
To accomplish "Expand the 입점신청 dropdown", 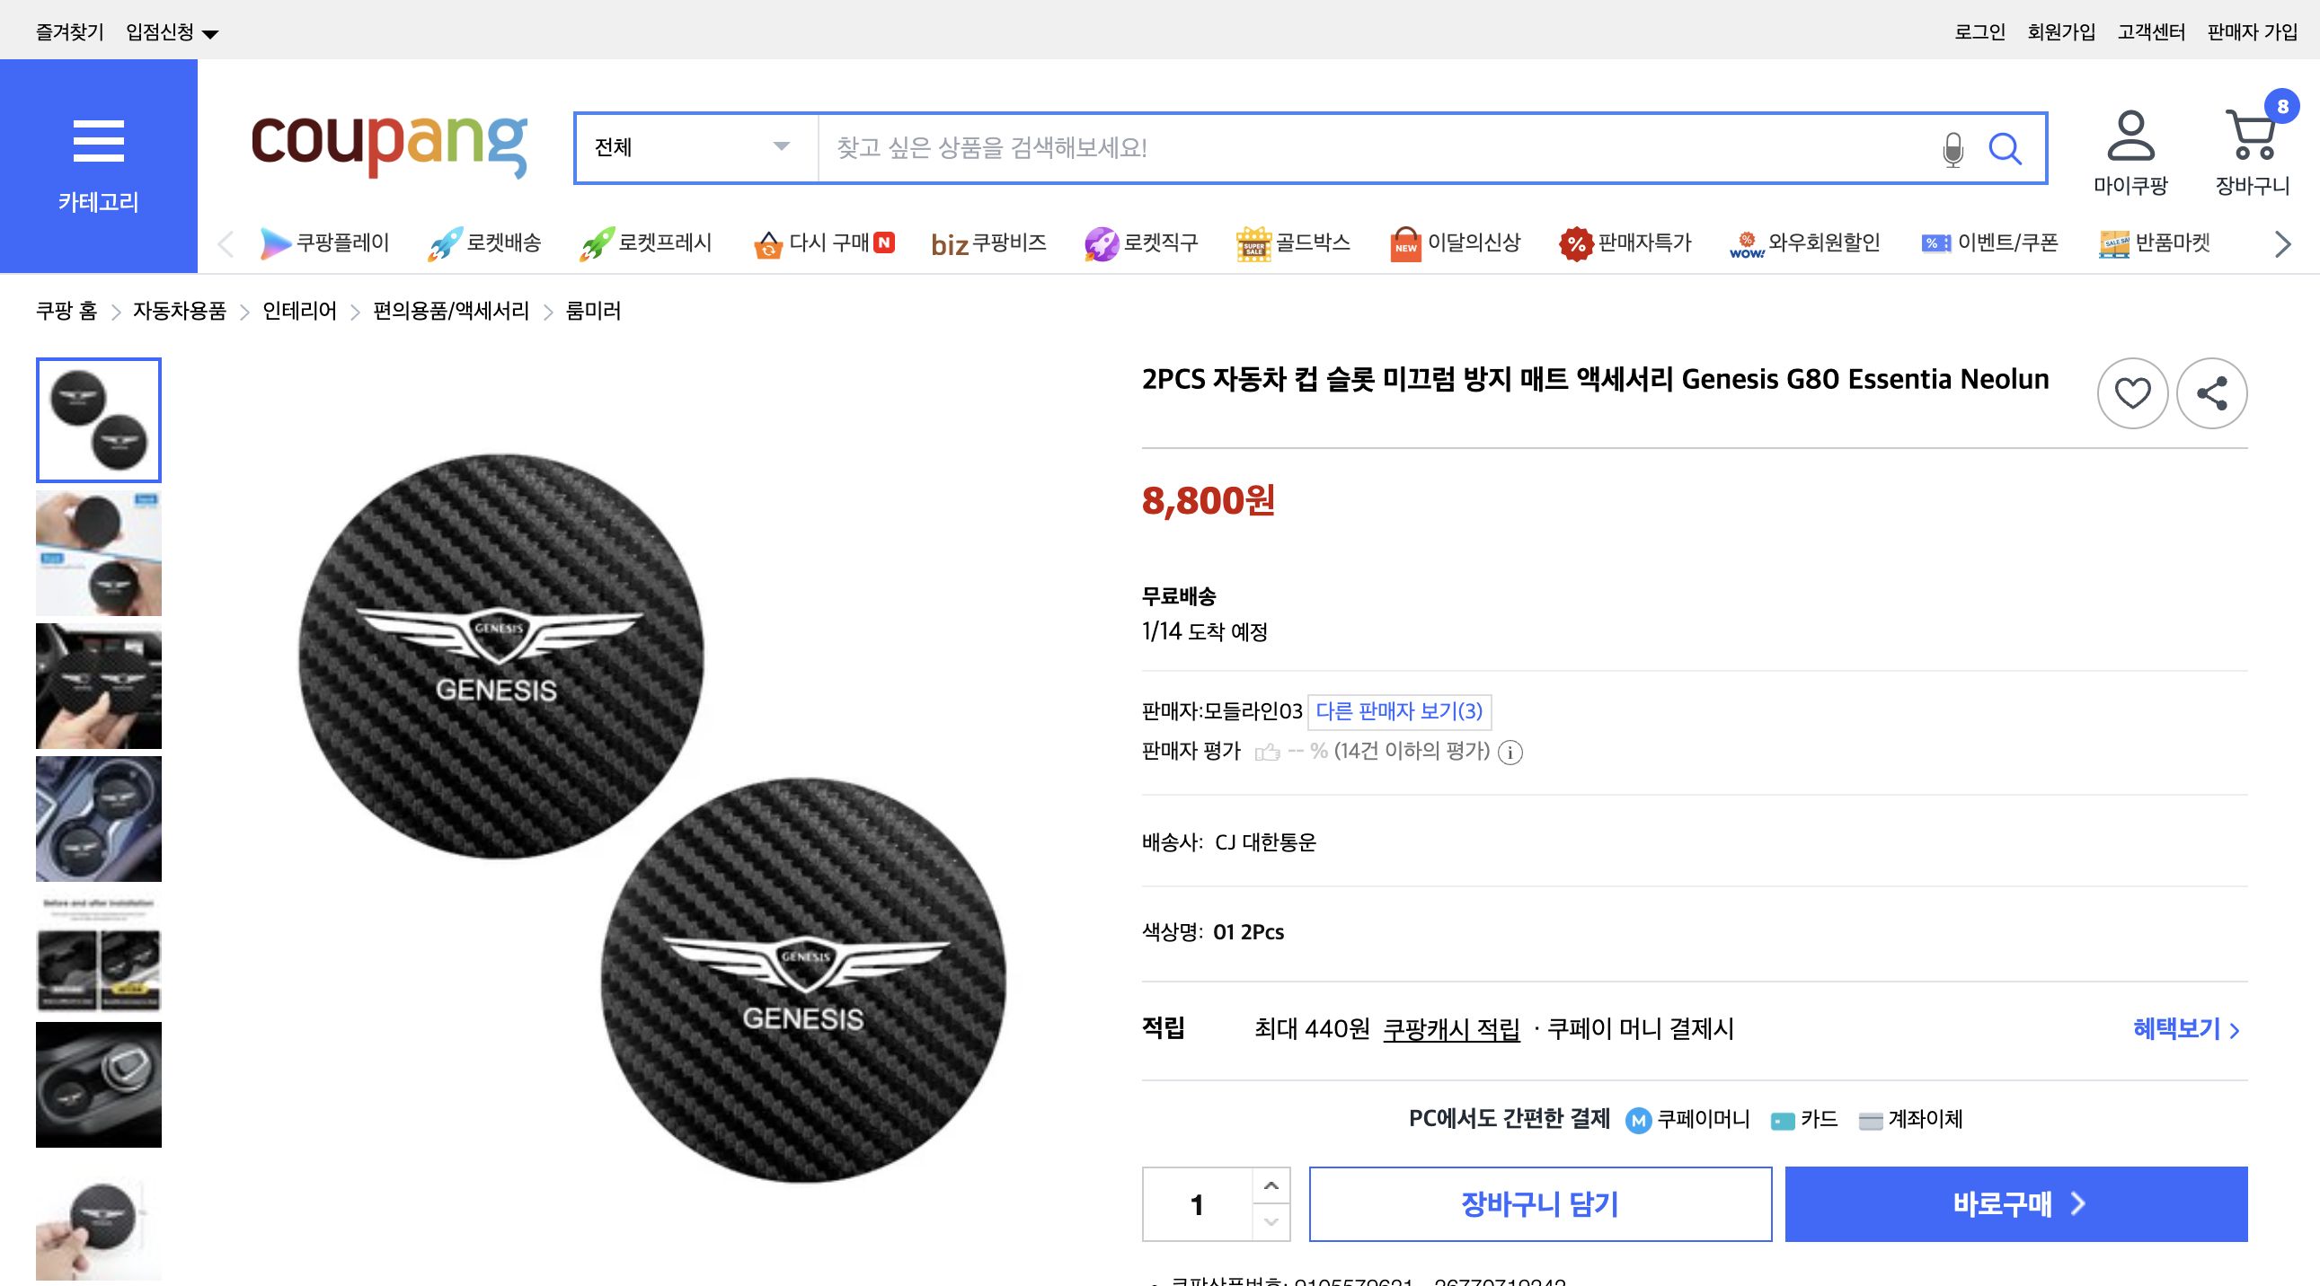I will [x=166, y=30].
